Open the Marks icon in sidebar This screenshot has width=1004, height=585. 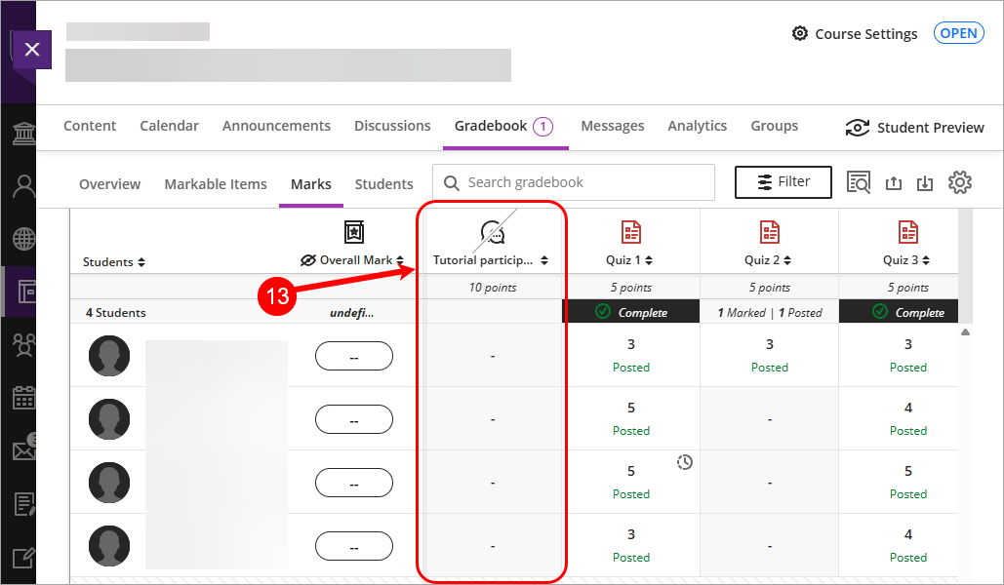23,504
